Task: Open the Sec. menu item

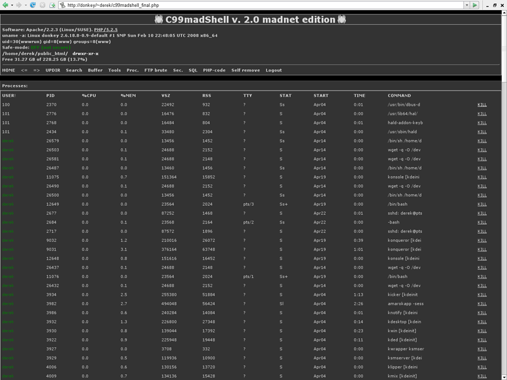Action: (178, 70)
